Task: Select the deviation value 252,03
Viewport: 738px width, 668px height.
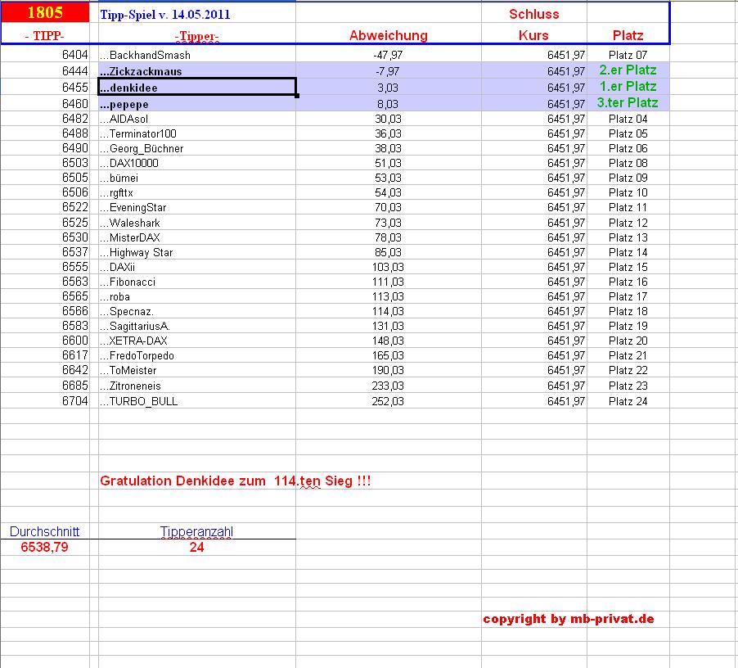Action: point(388,402)
